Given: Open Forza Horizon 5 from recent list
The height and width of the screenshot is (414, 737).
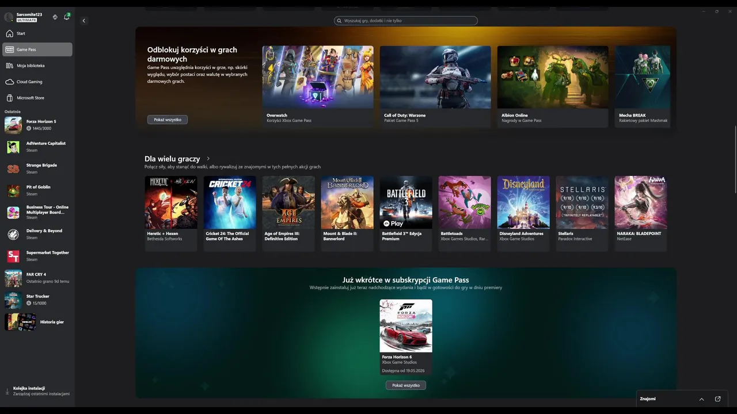Looking at the screenshot, I should 37,125.
